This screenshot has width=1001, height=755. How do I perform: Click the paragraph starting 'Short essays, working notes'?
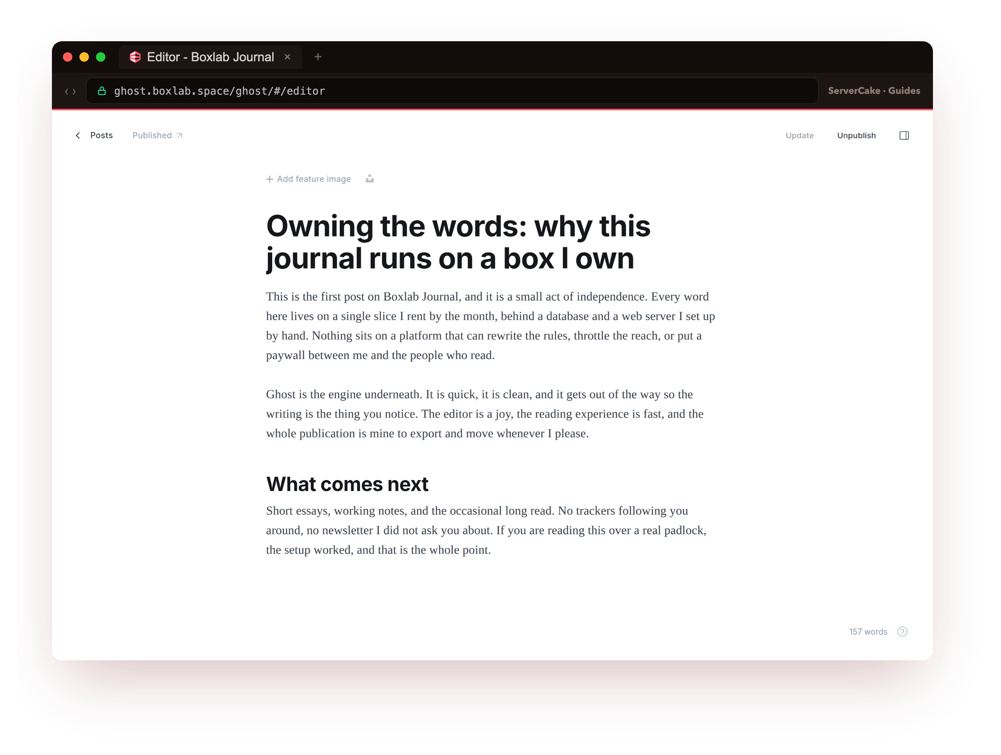click(487, 530)
